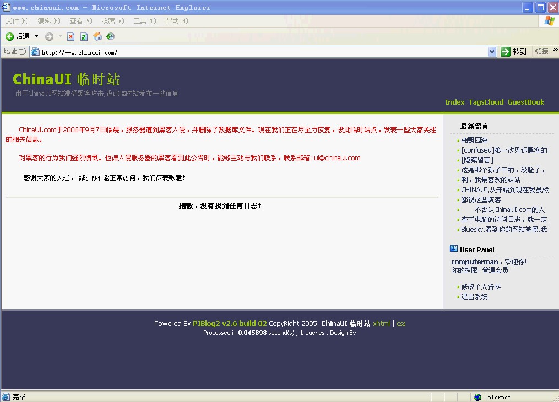Expand the address bar dropdown list
The width and height of the screenshot is (559, 402).
coord(492,52)
